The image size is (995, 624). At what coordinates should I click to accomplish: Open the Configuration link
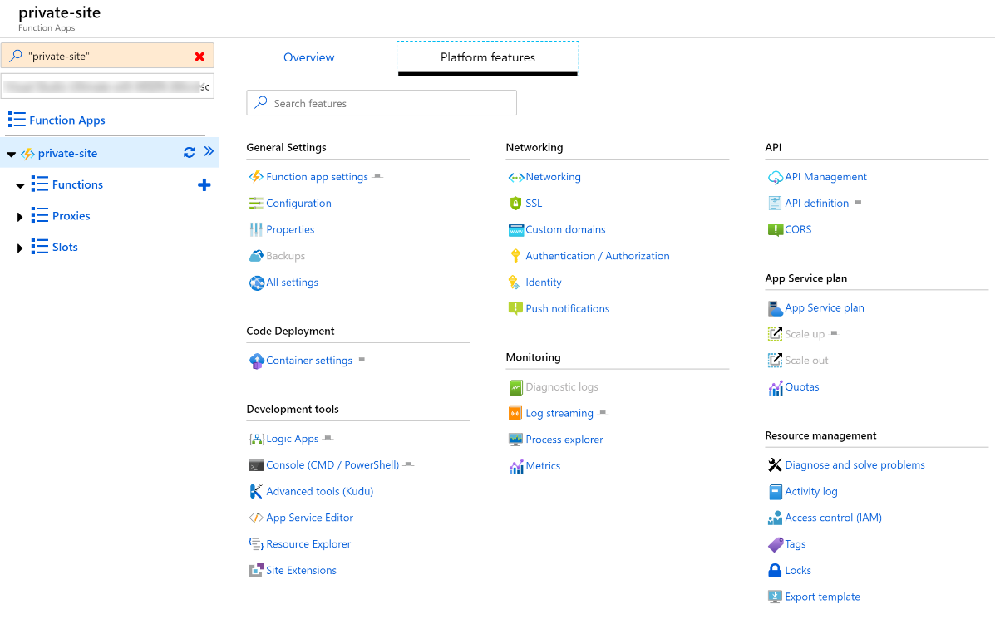coord(299,204)
